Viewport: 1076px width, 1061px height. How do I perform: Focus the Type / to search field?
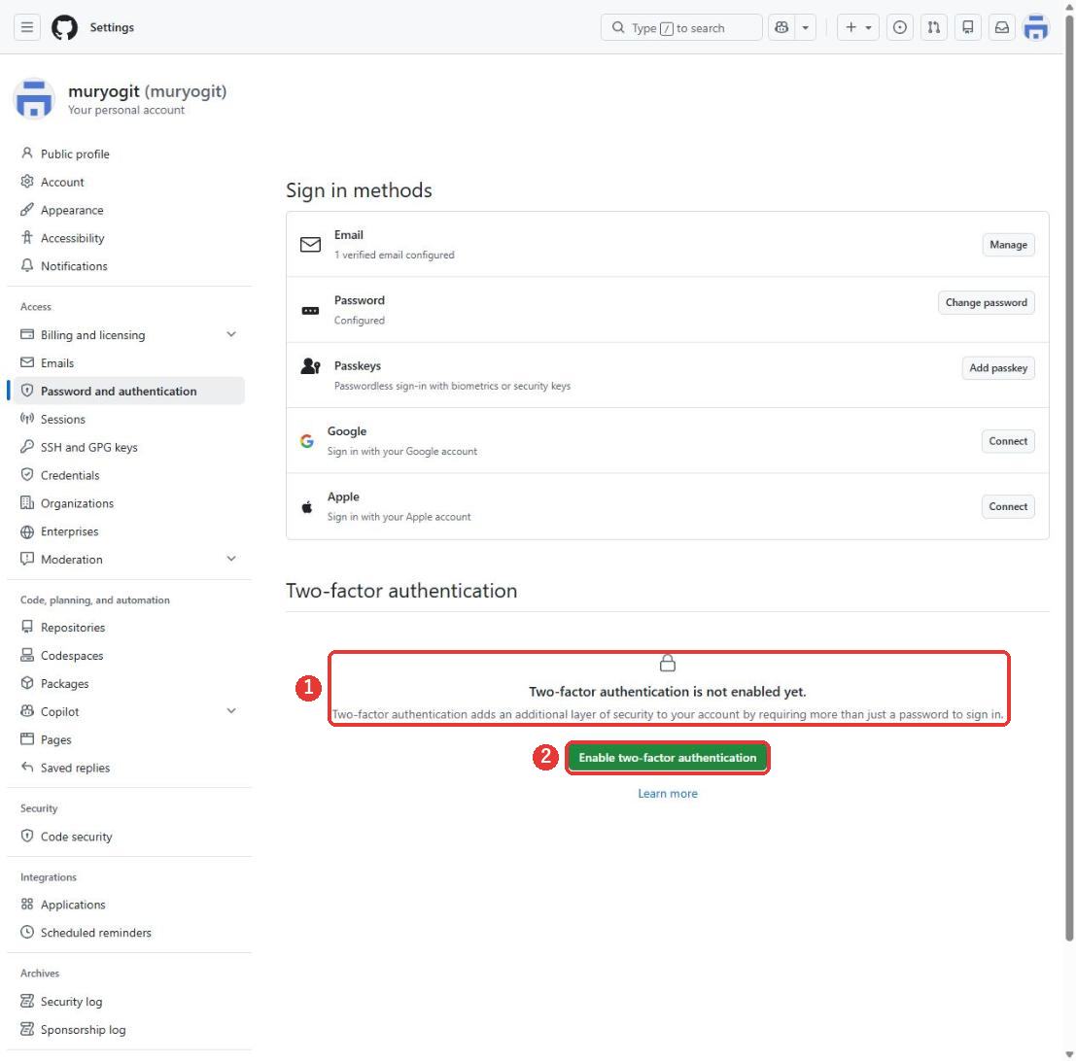(681, 27)
